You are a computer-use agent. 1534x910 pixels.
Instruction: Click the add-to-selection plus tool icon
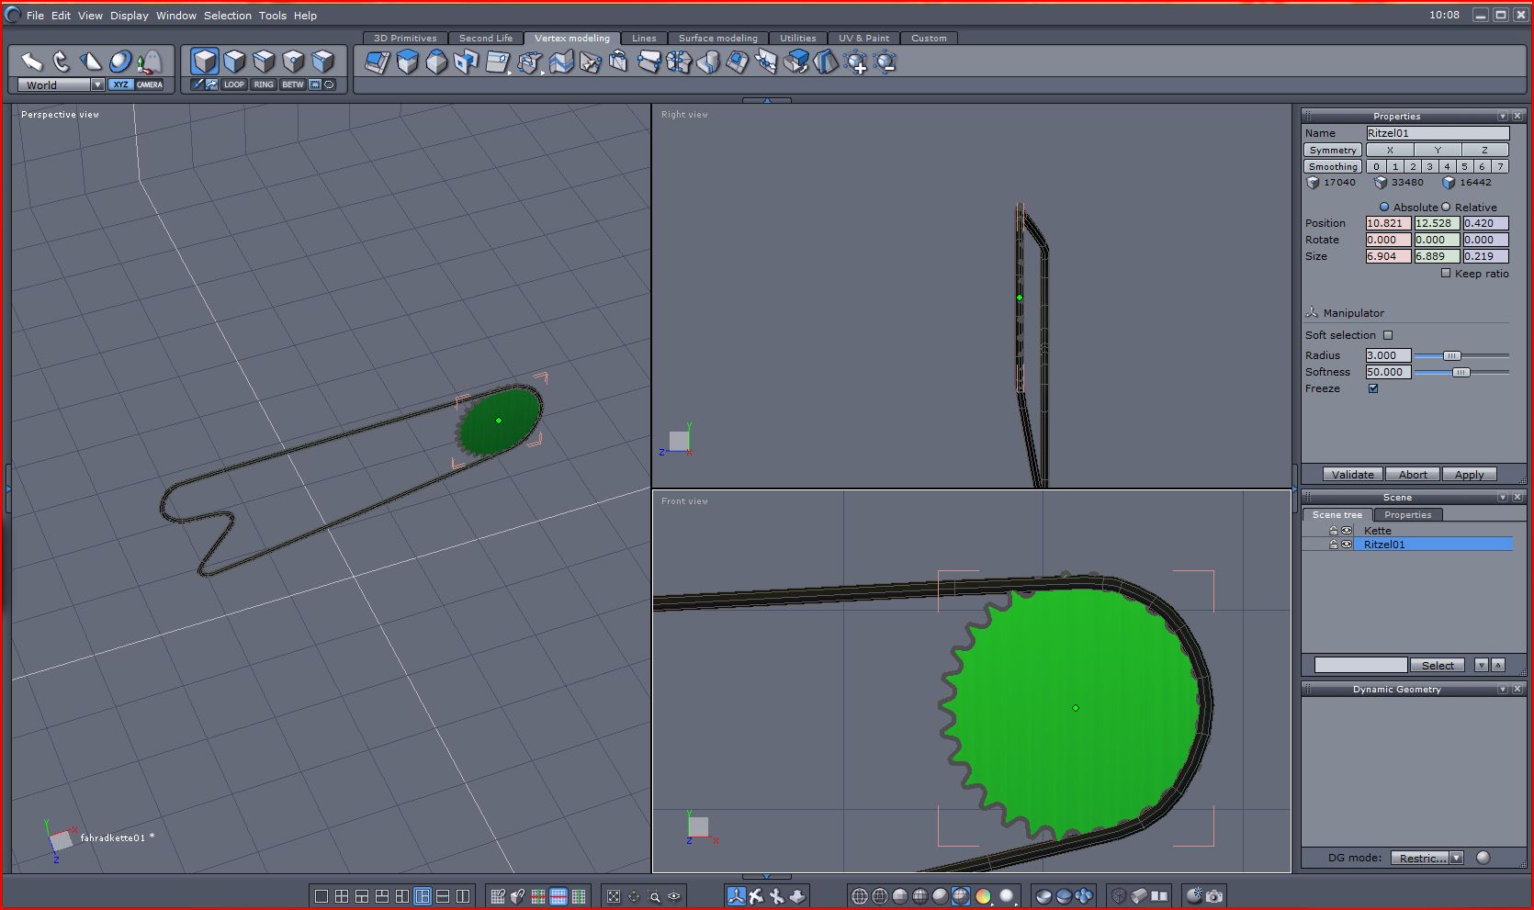coord(855,62)
